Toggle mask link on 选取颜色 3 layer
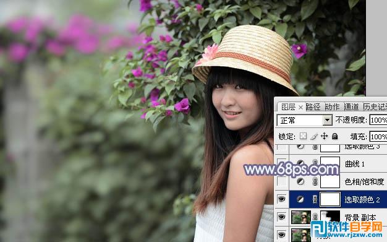Viewport: 387px width, 242px height. [315, 147]
